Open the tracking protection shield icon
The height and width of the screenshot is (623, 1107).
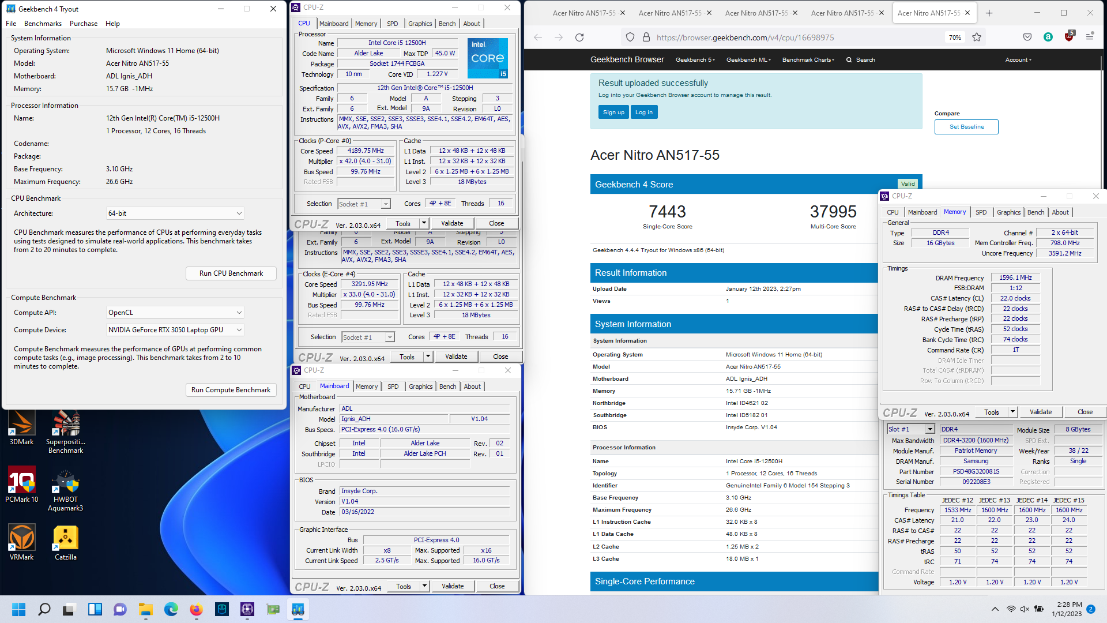(630, 37)
